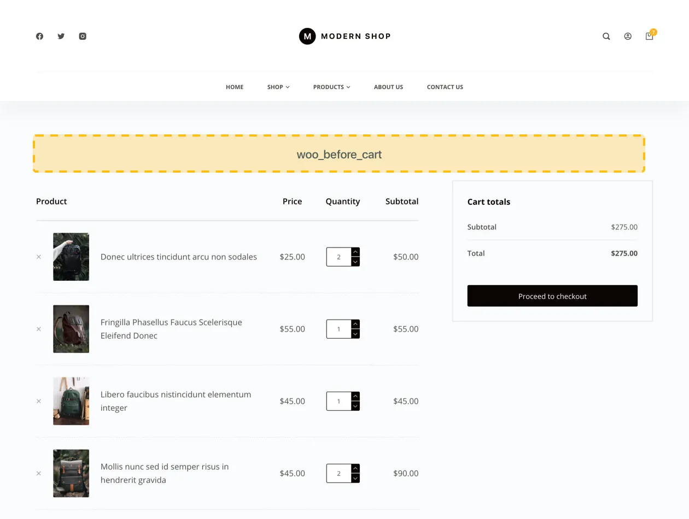Open the Fringilla Phasellus backpack thumbnail
The image size is (689, 519).
(71, 329)
